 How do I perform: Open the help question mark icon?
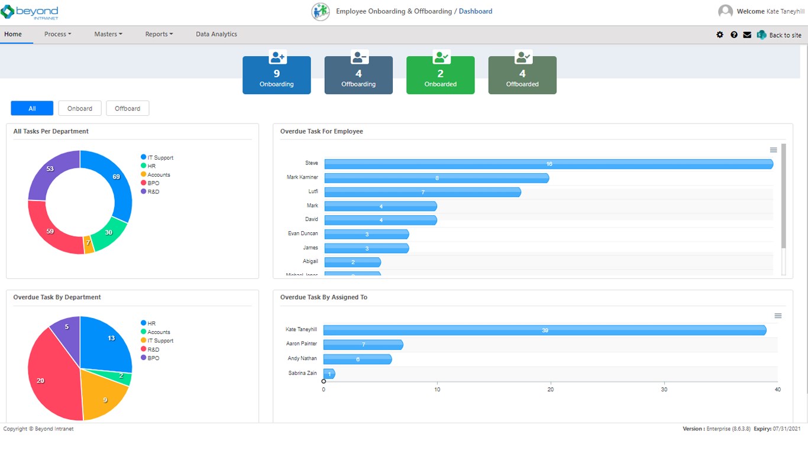coord(734,35)
